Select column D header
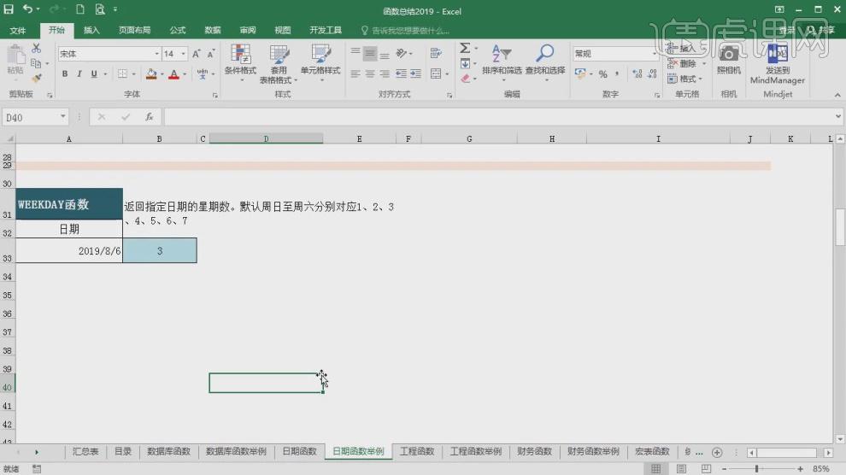This screenshot has width=846, height=475. 266,138
